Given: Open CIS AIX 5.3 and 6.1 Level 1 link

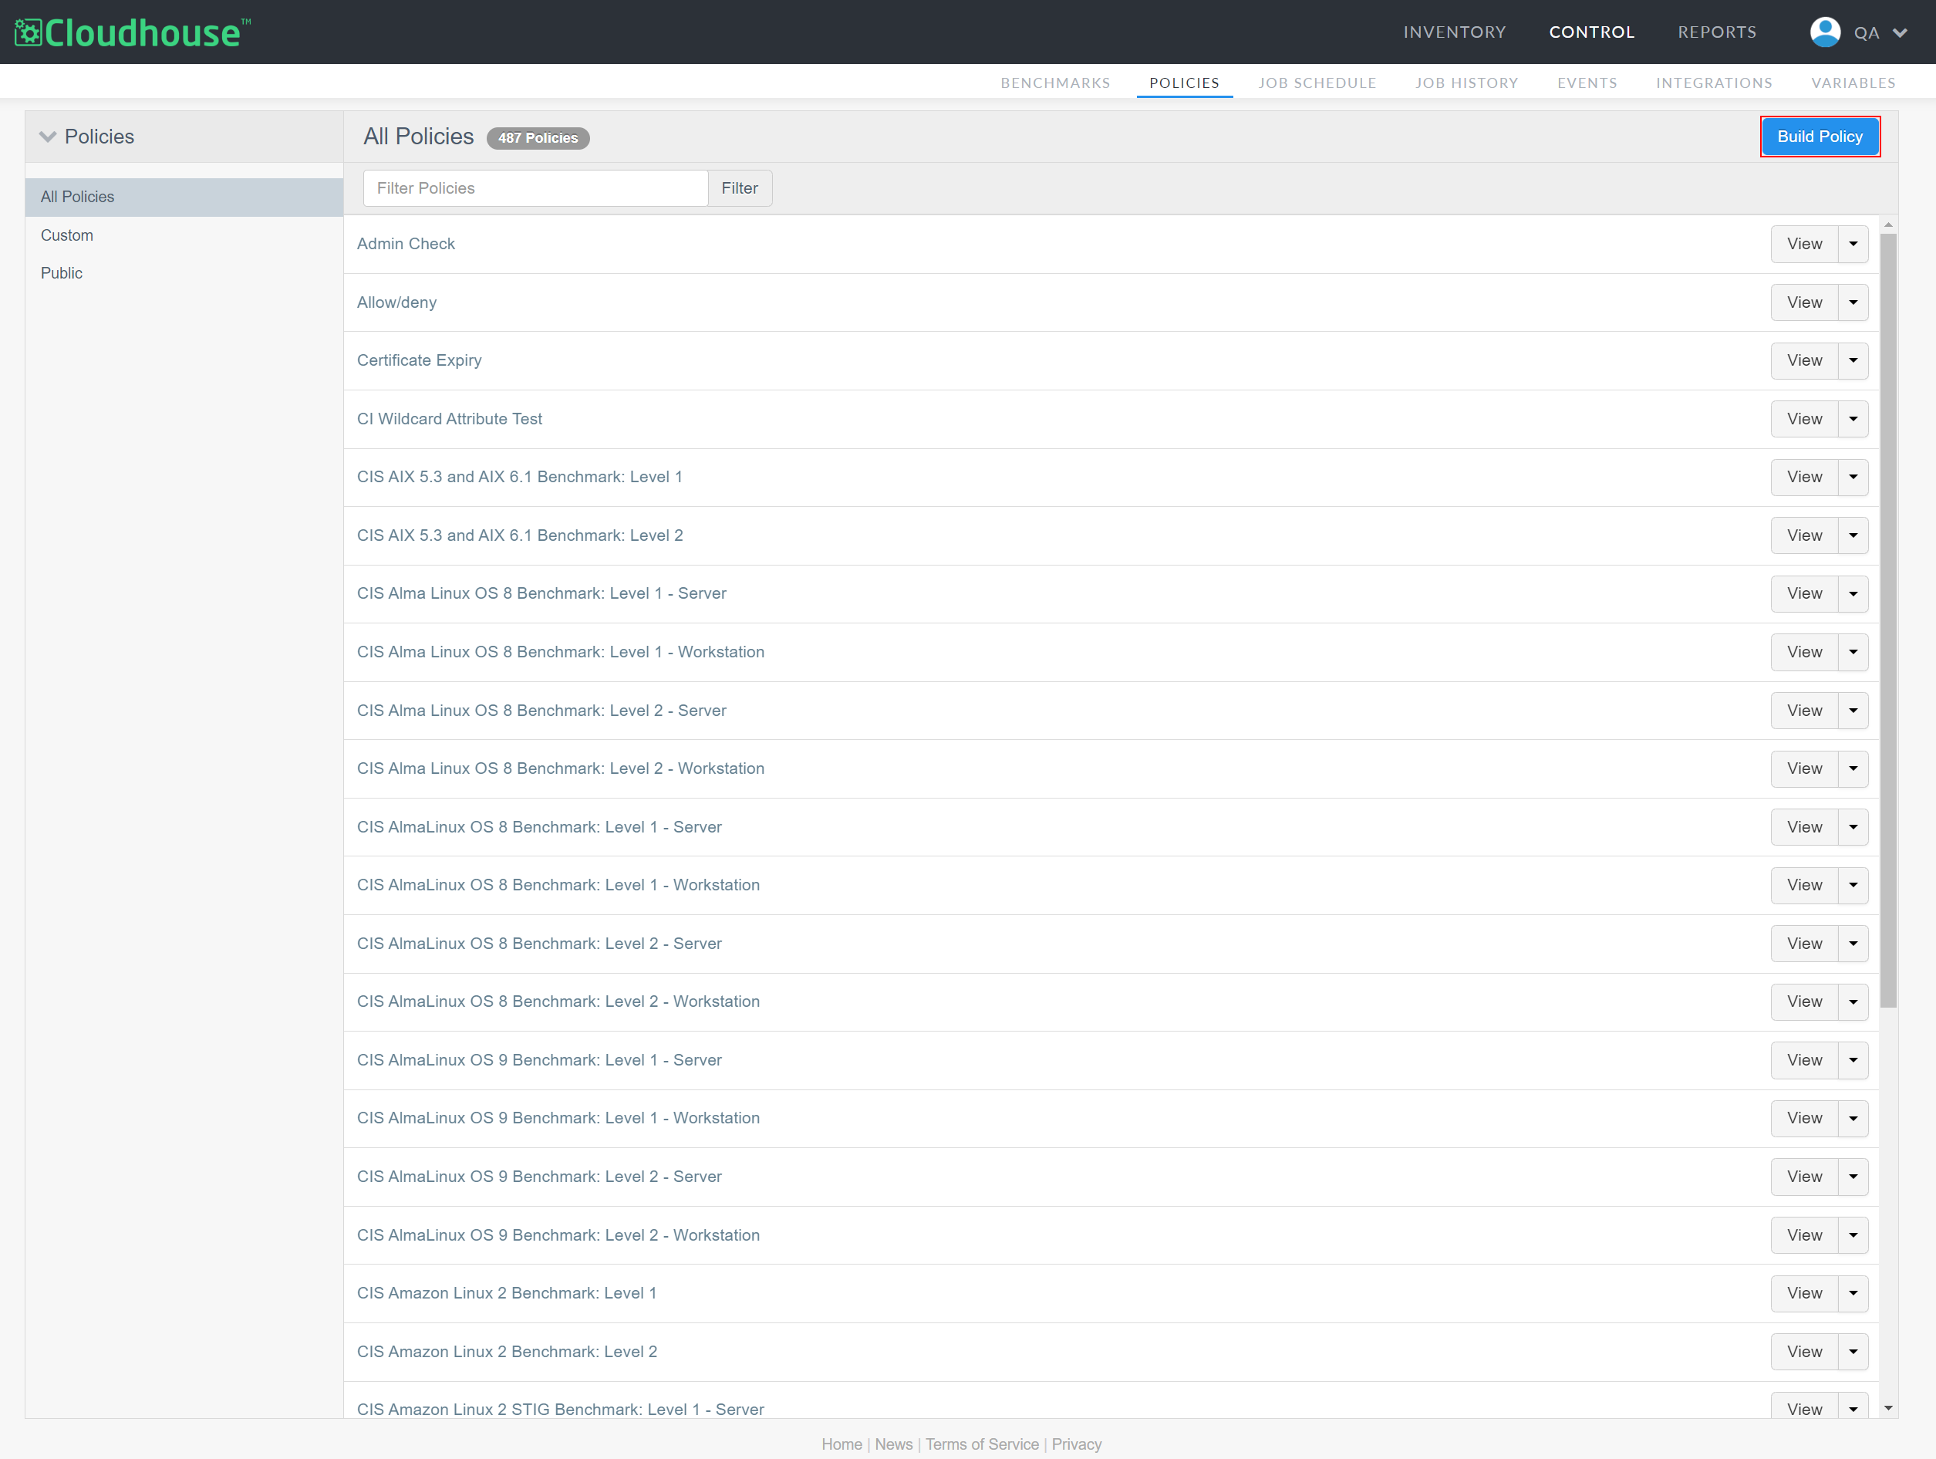Looking at the screenshot, I should point(520,478).
